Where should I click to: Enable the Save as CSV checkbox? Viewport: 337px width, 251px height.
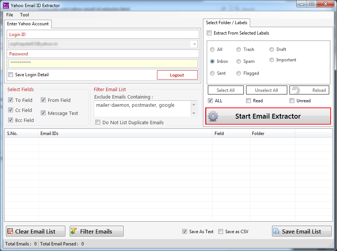click(220, 231)
